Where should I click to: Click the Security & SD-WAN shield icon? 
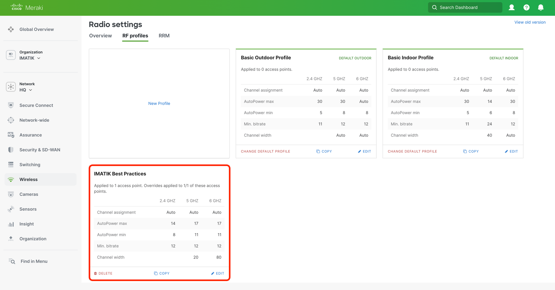click(x=11, y=150)
